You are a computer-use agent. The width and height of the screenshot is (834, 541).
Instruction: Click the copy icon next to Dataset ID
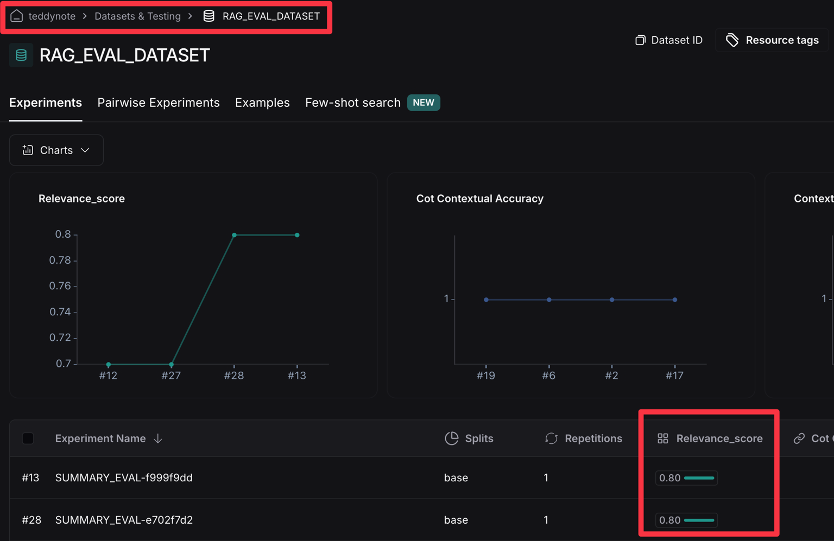[640, 40]
